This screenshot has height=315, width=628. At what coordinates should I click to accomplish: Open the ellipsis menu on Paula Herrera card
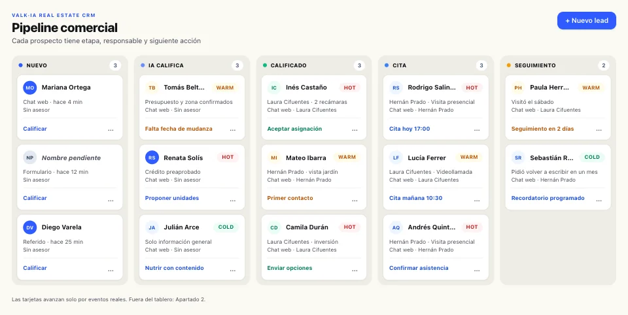coord(599,129)
